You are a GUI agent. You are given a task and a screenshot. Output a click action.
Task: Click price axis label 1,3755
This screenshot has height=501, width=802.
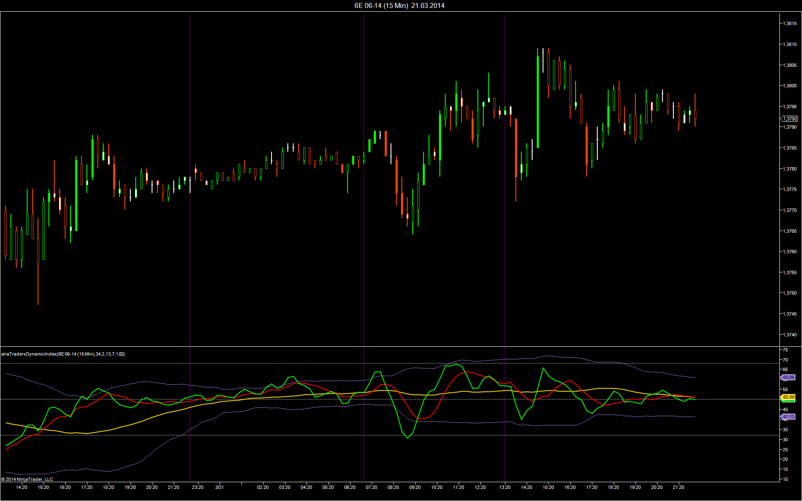click(x=789, y=272)
